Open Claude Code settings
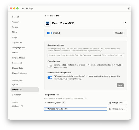The height and width of the screenshot is (130, 139). [18, 68]
